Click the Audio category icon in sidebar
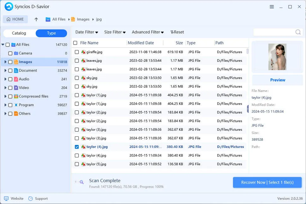The width and height of the screenshot is (306, 204). pyautogui.click(x=16, y=79)
